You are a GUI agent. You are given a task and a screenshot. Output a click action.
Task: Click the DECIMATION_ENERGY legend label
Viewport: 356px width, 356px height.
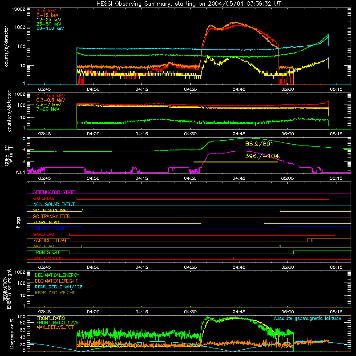pyautogui.click(x=57, y=275)
